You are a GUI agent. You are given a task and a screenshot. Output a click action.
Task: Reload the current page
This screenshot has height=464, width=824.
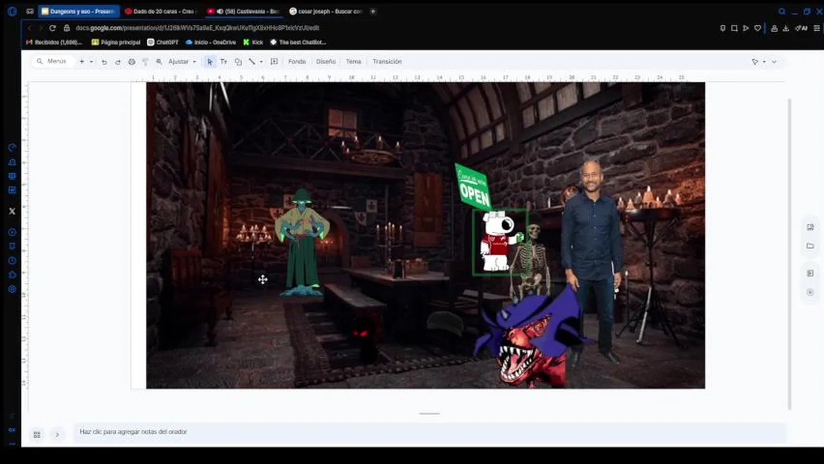click(x=52, y=28)
